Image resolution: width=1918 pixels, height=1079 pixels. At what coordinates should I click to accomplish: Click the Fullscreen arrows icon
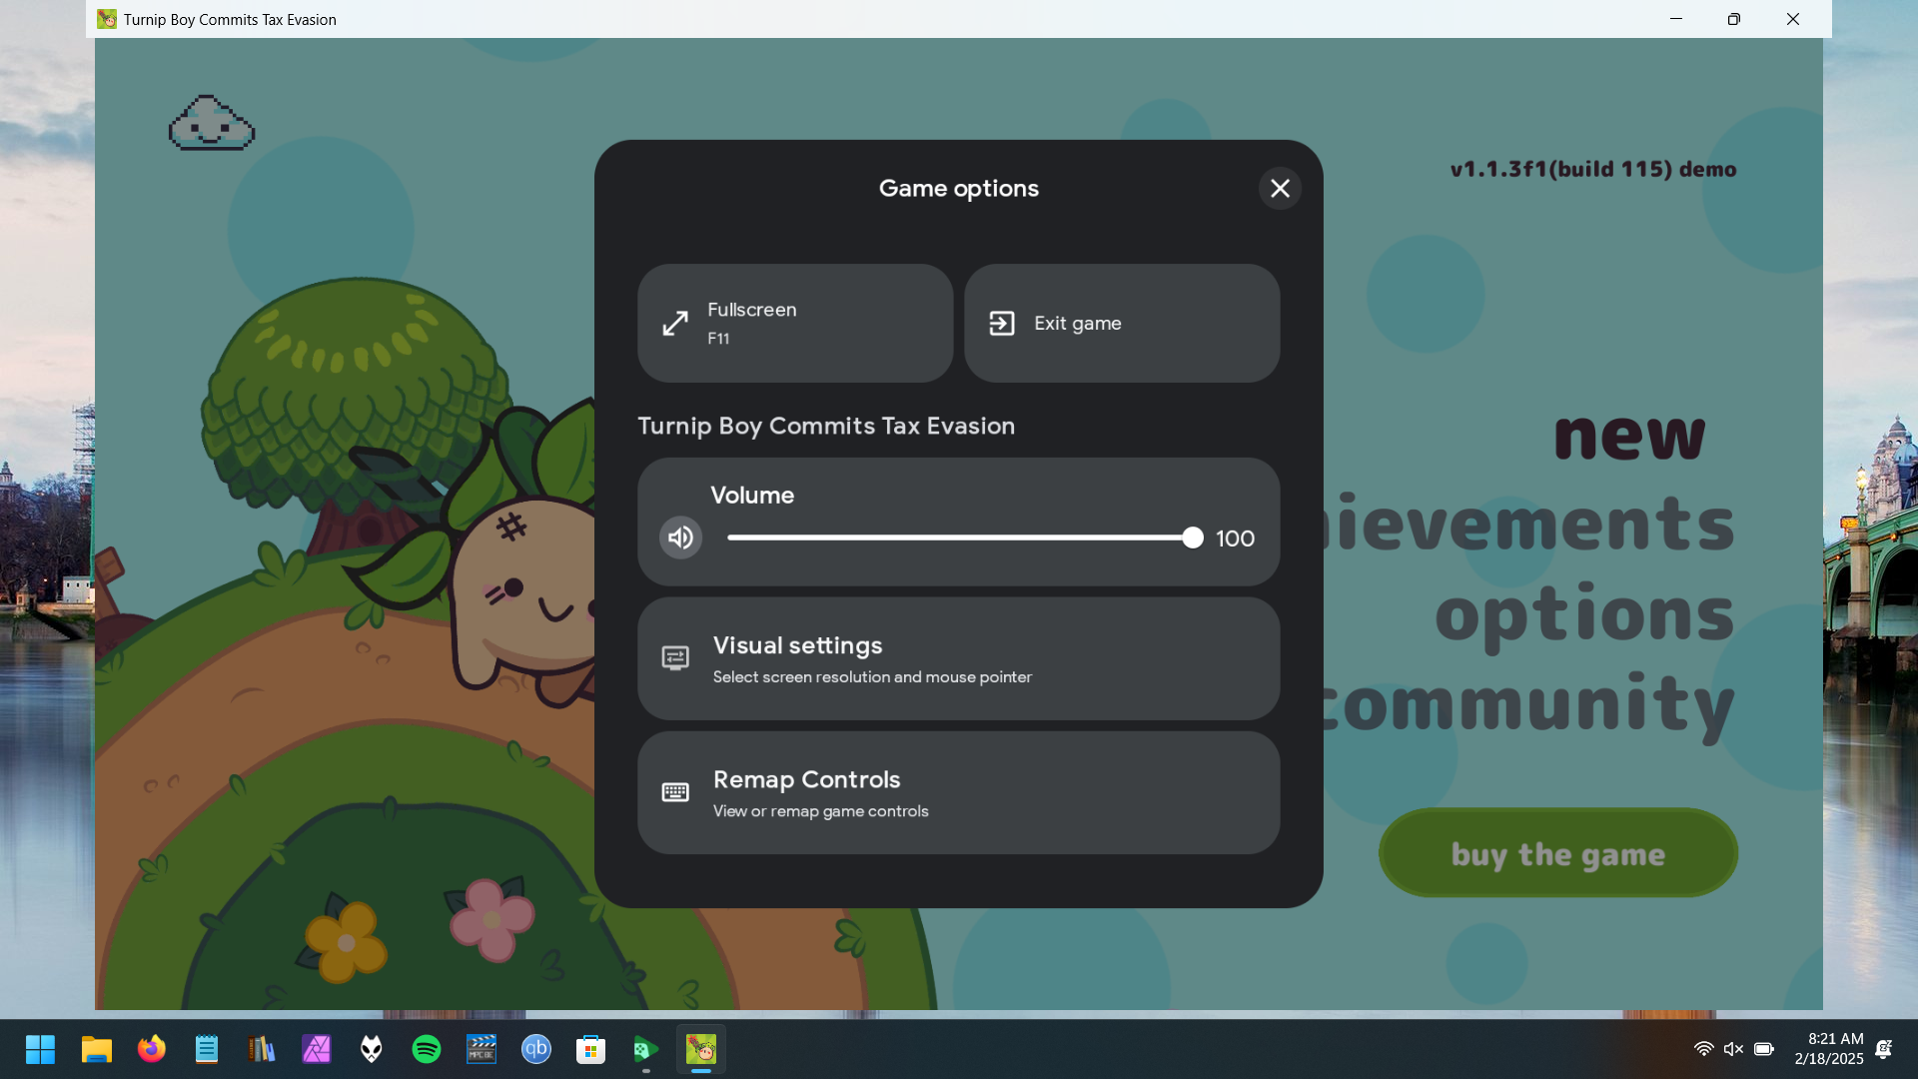[x=675, y=323]
